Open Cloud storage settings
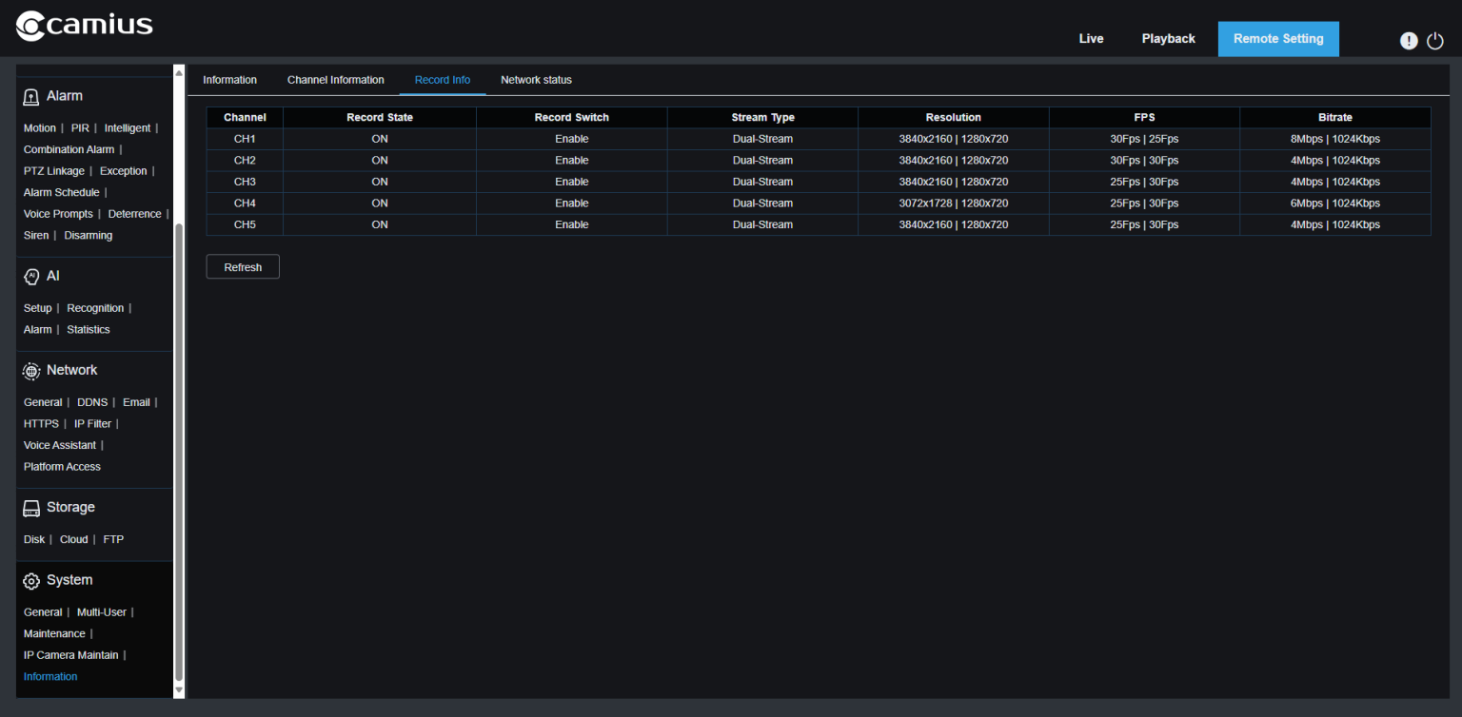1462x717 pixels. coord(73,539)
